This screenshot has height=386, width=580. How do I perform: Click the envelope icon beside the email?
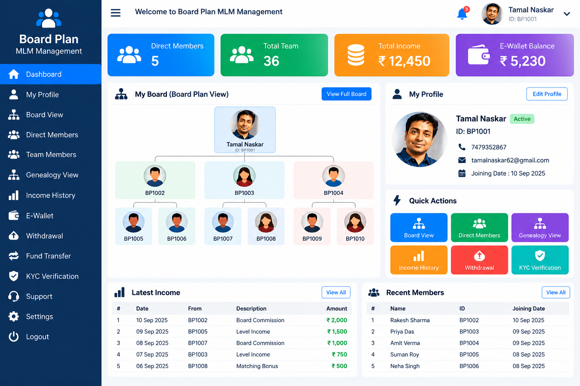pos(462,160)
